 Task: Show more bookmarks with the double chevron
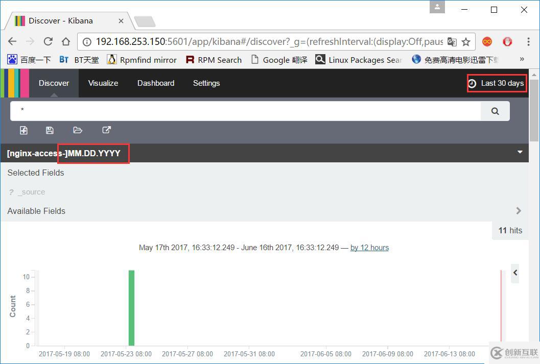pos(522,59)
